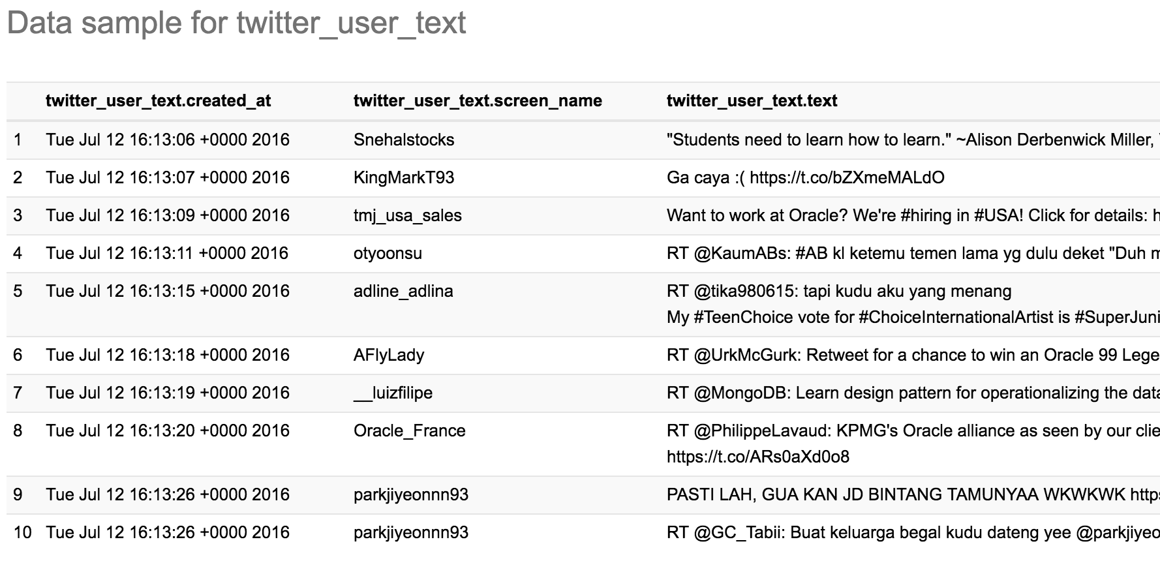Open the t.co/ARs0aXd0o8 link
The image size is (1160, 561).
[757, 457]
